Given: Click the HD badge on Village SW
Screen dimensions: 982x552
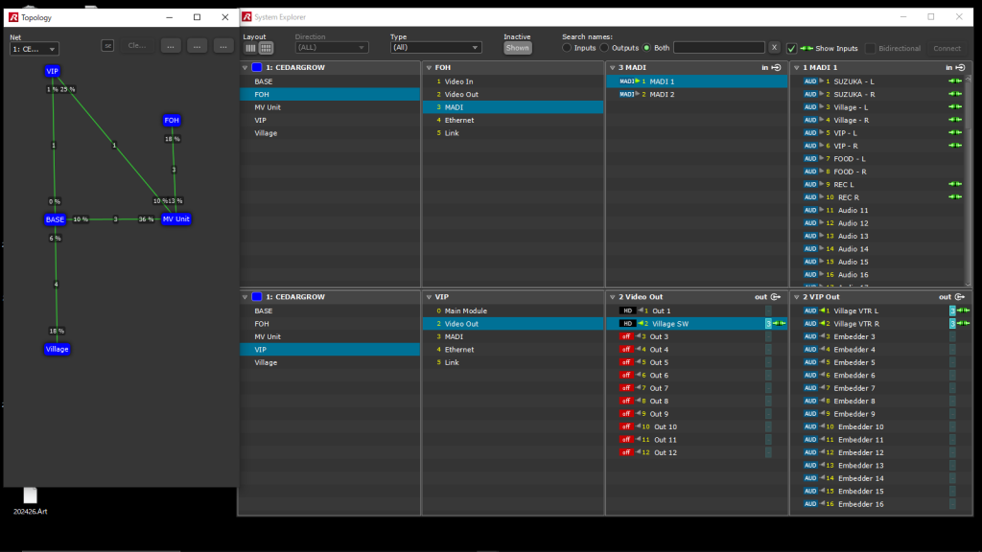Looking at the screenshot, I should (627, 324).
